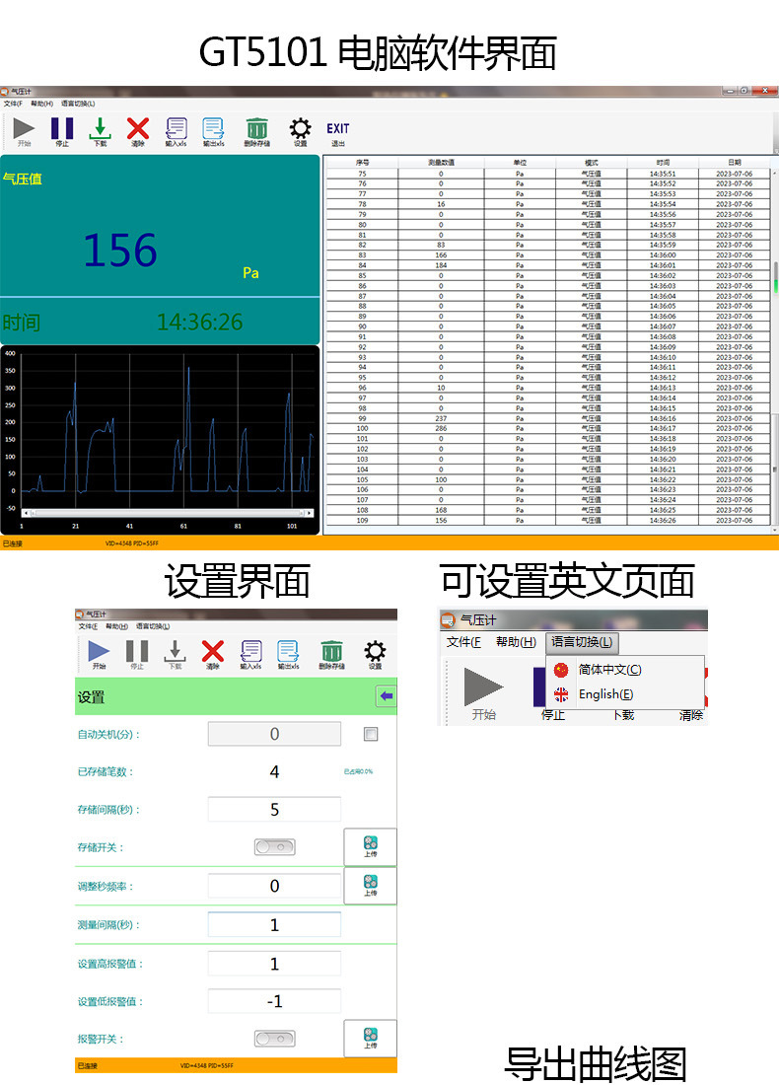Screen dimensions: 779x1085
Task: Click highlighted 语言切换(L) in language screenshot
Action: click(582, 642)
